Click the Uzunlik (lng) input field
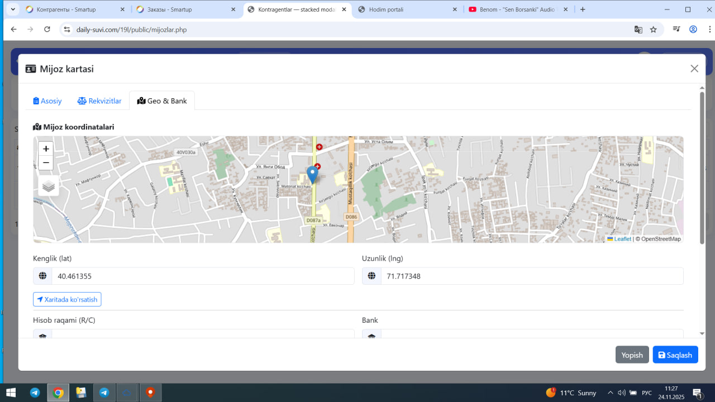Image resolution: width=715 pixels, height=402 pixels. (x=532, y=276)
